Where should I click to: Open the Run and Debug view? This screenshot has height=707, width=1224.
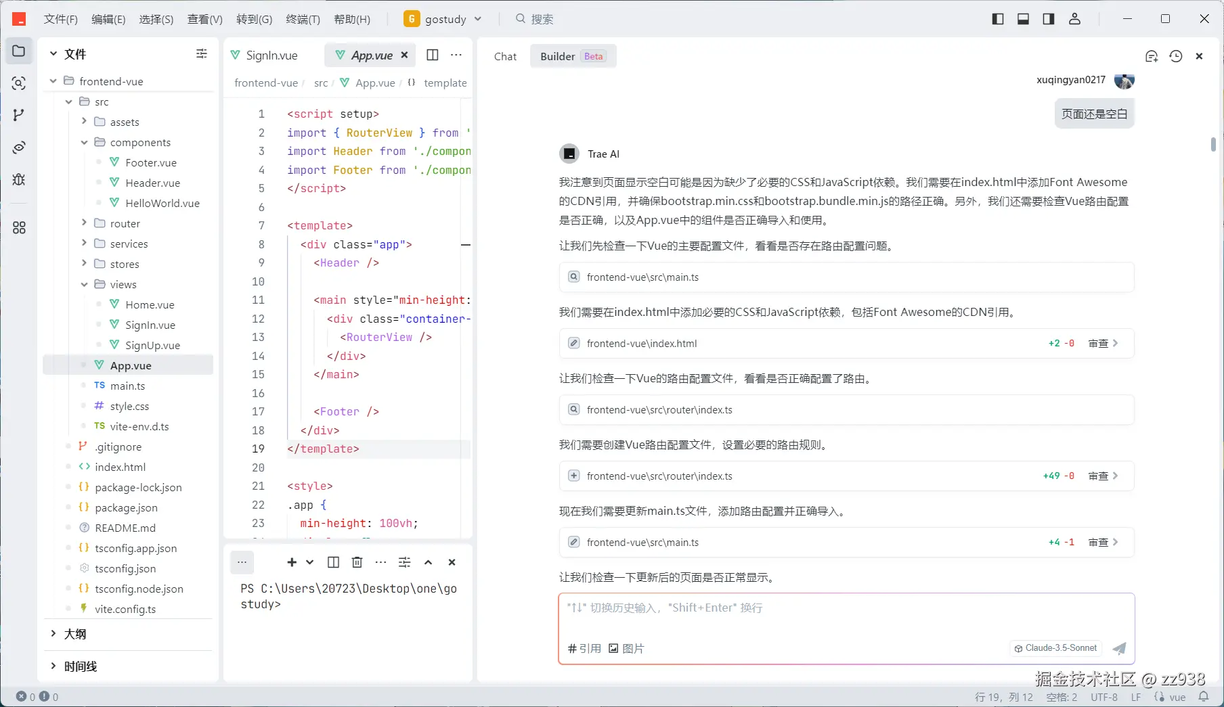(x=19, y=179)
